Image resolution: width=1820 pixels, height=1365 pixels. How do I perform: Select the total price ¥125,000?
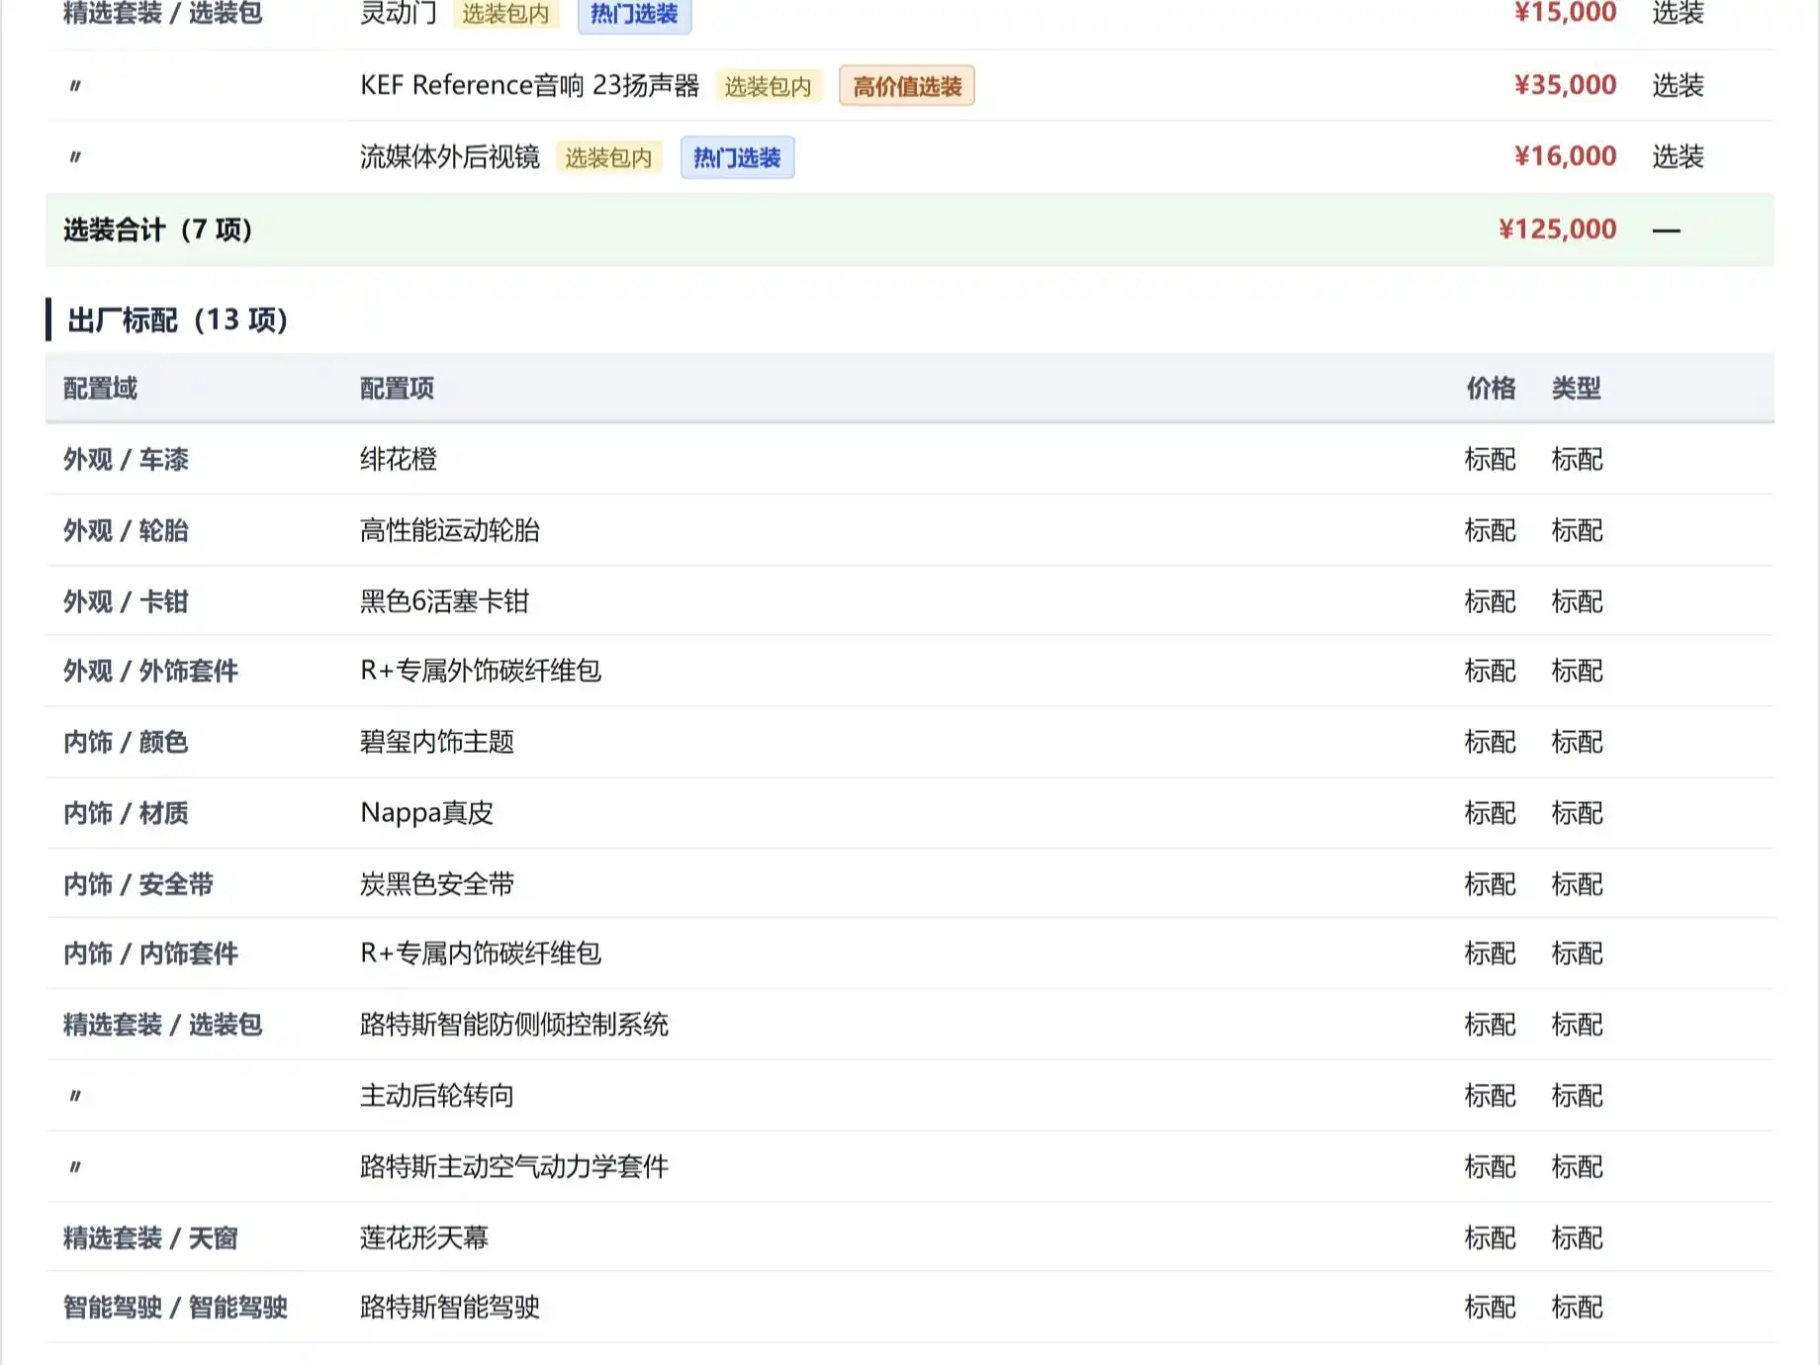click(1557, 229)
